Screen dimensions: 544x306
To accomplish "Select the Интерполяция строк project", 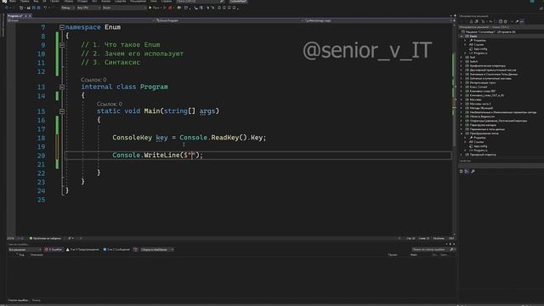I will click(x=482, y=83).
